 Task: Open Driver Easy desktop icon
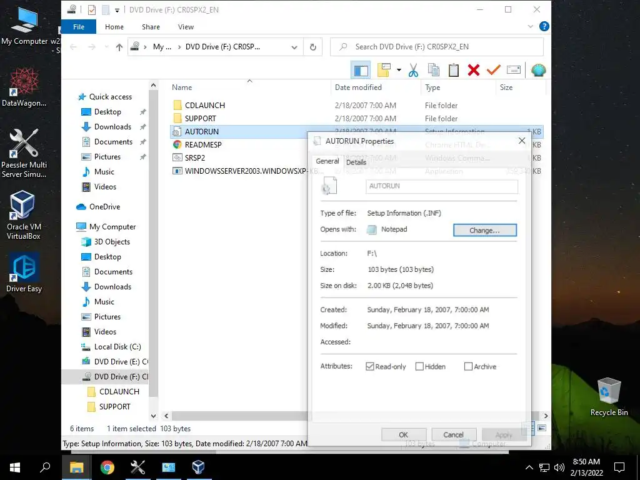click(24, 272)
